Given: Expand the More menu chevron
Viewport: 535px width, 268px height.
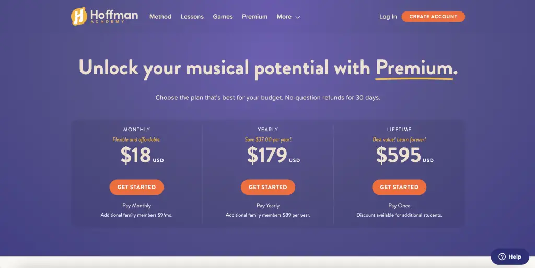Looking at the screenshot, I should [x=297, y=17].
